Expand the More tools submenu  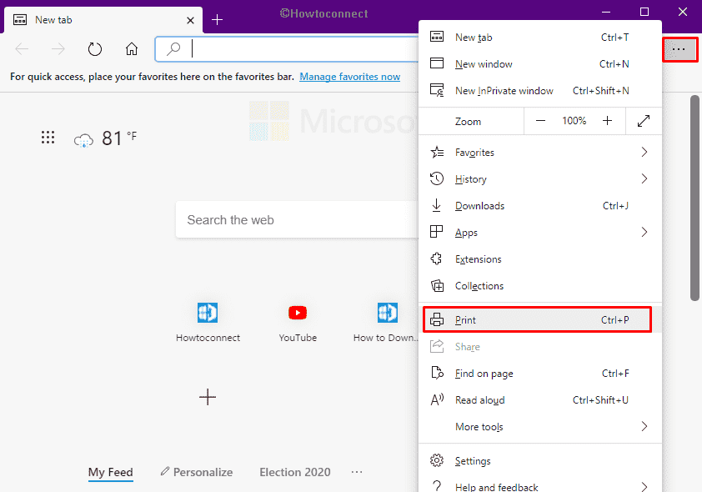(x=644, y=426)
